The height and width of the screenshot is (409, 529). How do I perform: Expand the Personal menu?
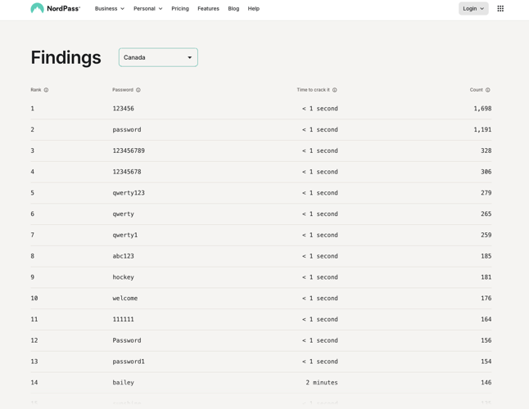[x=148, y=8]
